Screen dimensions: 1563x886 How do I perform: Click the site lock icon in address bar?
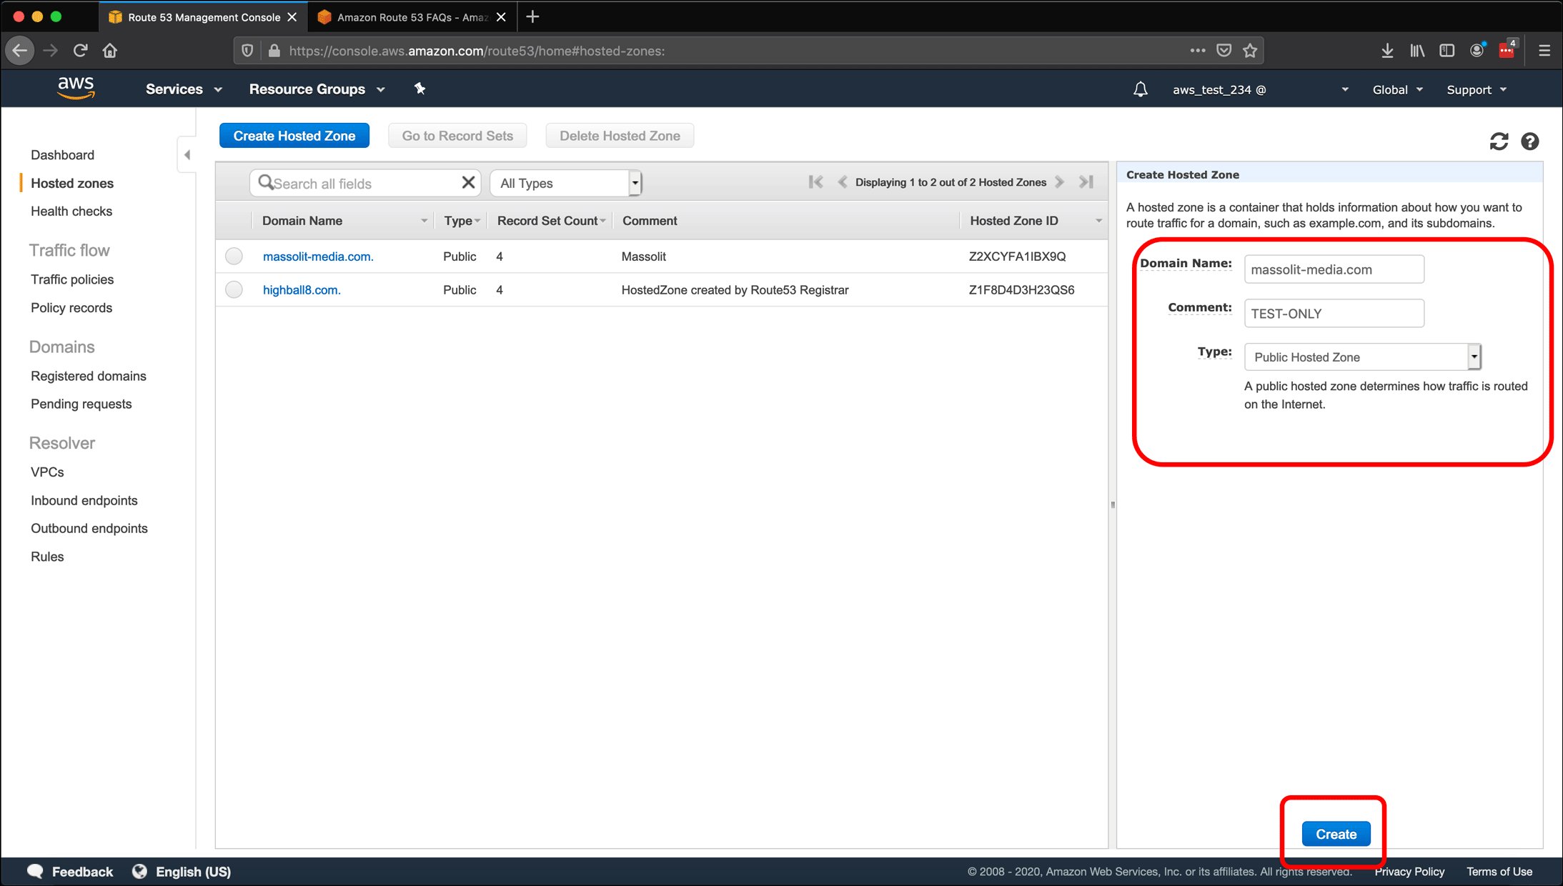point(274,51)
